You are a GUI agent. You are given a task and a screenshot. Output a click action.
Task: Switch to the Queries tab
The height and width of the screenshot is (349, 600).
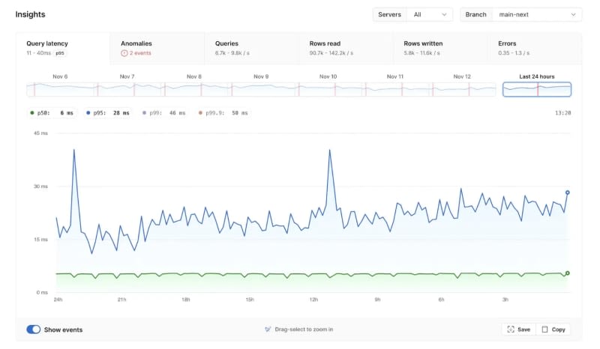[x=251, y=48]
